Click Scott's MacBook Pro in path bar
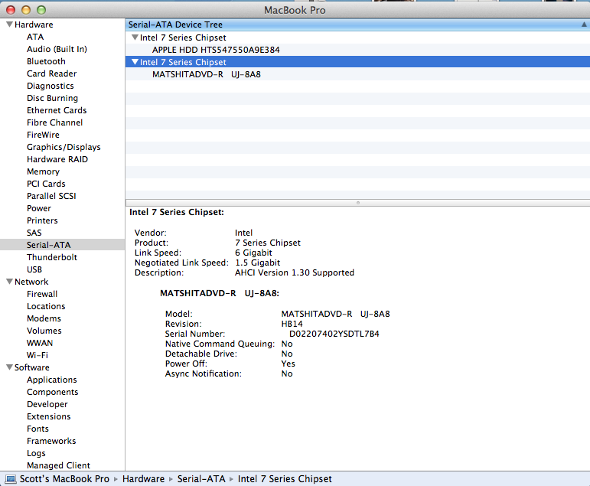 tap(64, 479)
